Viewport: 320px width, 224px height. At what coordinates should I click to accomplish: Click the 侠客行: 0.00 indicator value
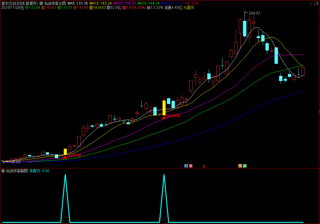(39, 171)
